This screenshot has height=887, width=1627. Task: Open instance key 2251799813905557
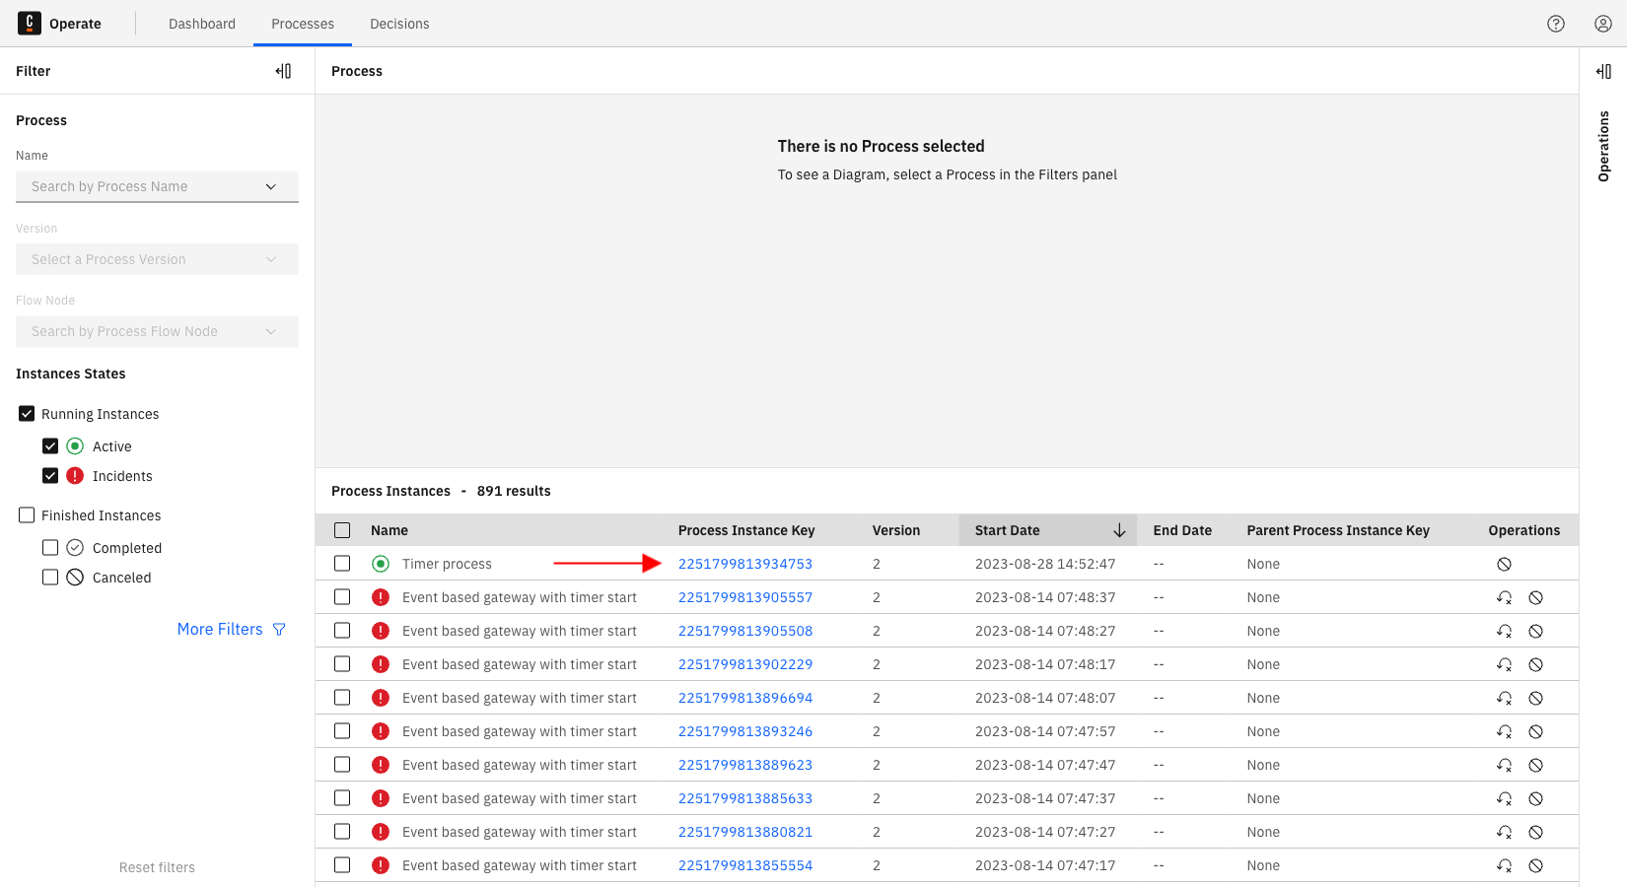click(x=745, y=597)
